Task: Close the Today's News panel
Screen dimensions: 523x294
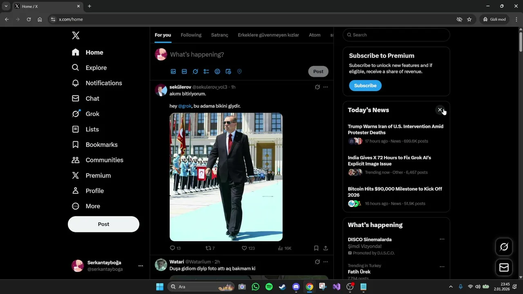Action: click(440, 110)
